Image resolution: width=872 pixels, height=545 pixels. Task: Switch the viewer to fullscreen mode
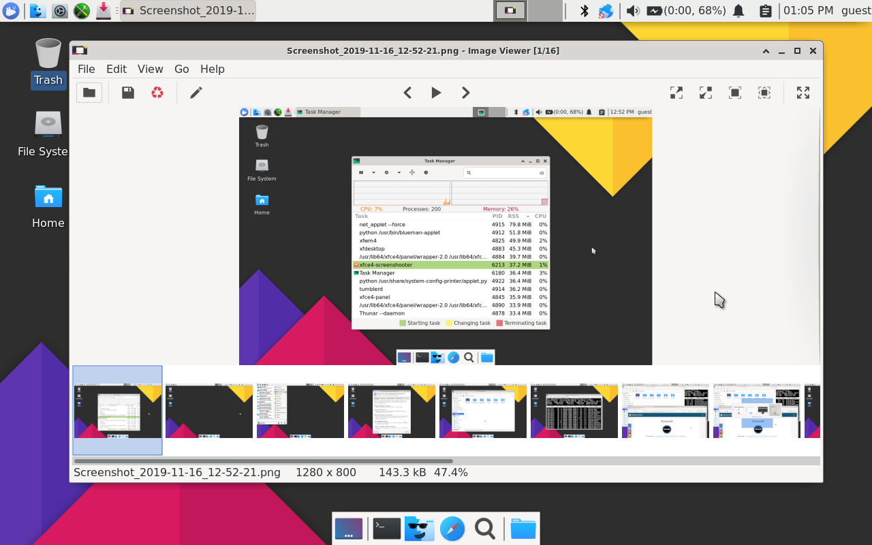[803, 93]
